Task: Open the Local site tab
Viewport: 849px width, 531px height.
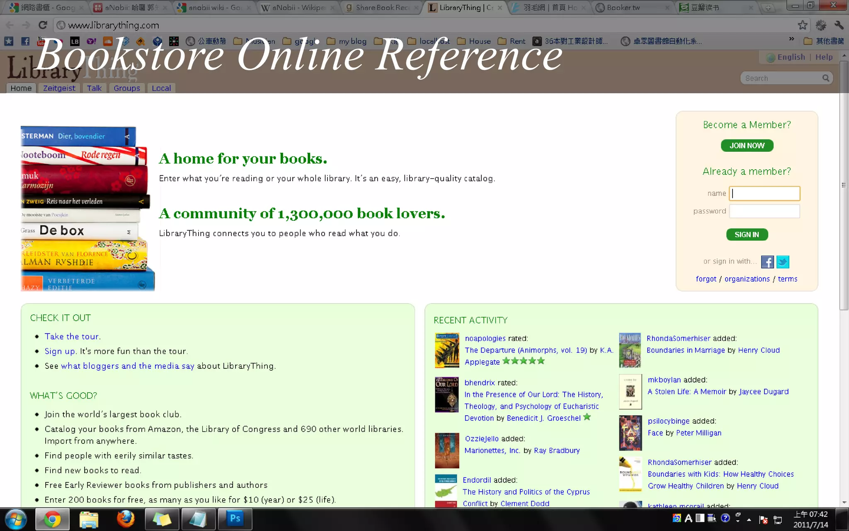Action: click(x=161, y=88)
